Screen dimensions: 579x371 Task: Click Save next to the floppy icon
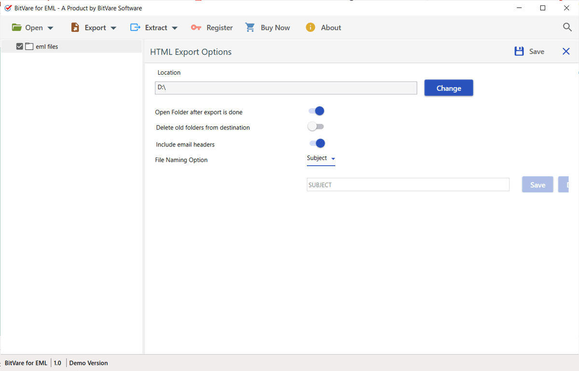coord(537,52)
